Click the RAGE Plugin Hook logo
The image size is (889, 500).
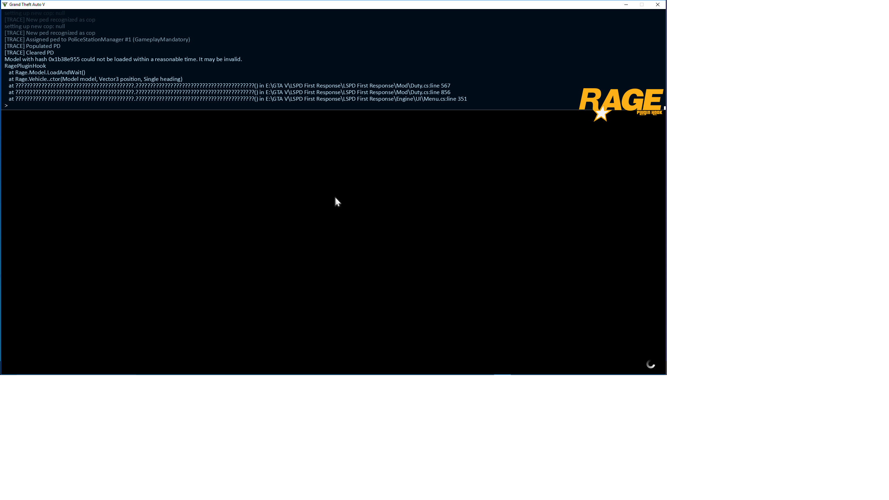click(621, 99)
